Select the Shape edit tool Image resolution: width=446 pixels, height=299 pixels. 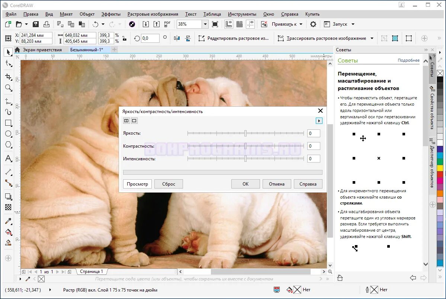[9, 64]
